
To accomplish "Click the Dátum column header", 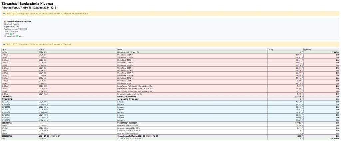I will coord(42,50).
